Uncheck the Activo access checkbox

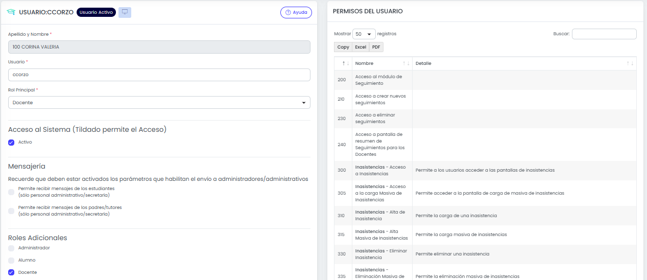pos(11,143)
